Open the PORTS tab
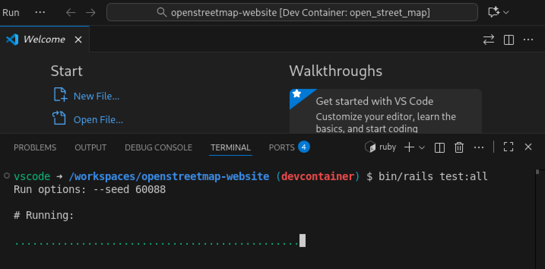This screenshot has width=545, height=269. (x=282, y=147)
